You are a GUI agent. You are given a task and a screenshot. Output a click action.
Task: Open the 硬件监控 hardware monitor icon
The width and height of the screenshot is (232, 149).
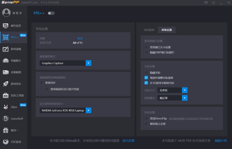[x=6, y=26]
